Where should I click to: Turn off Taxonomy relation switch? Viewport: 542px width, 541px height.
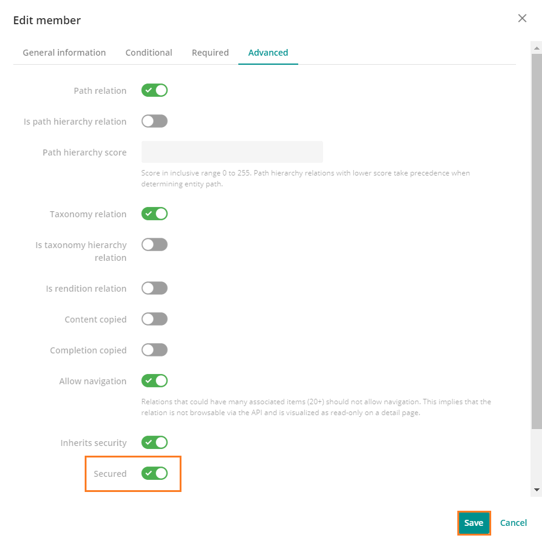point(154,214)
